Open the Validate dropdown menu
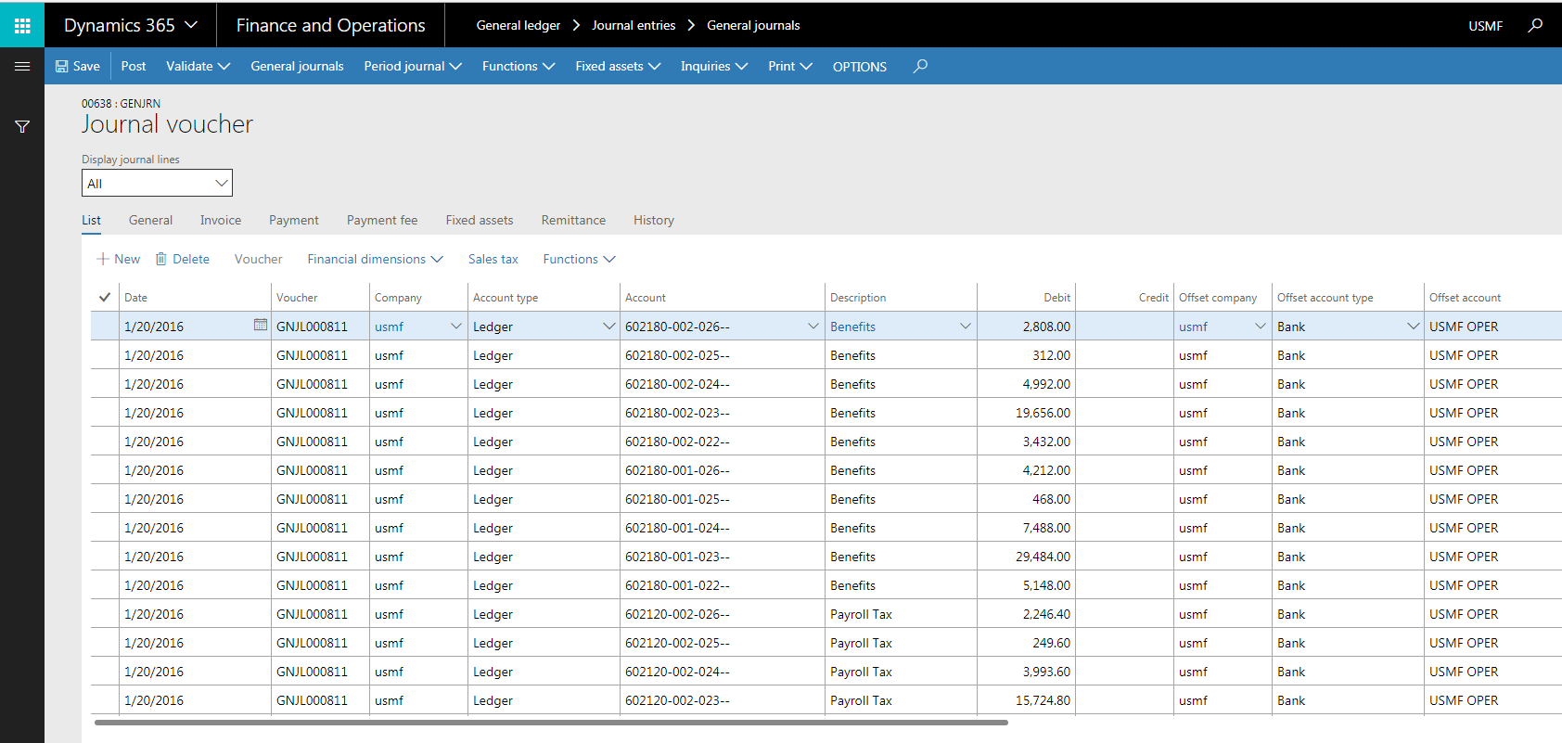 [198, 66]
